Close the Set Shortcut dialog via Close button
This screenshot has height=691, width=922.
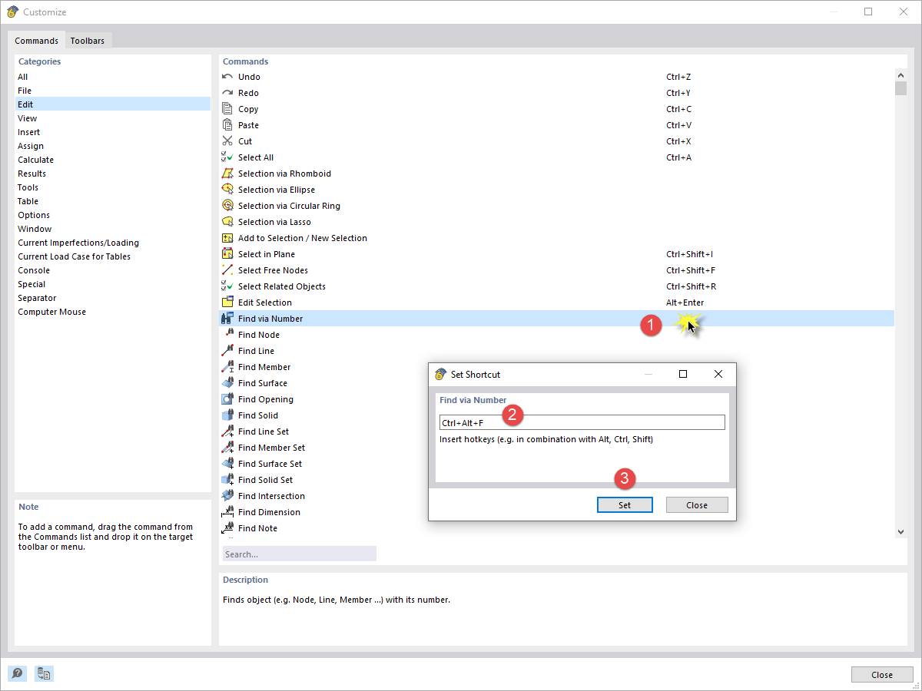pos(696,504)
